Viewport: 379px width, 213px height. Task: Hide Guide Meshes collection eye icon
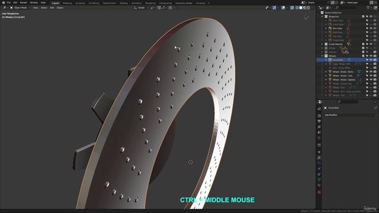371,44
